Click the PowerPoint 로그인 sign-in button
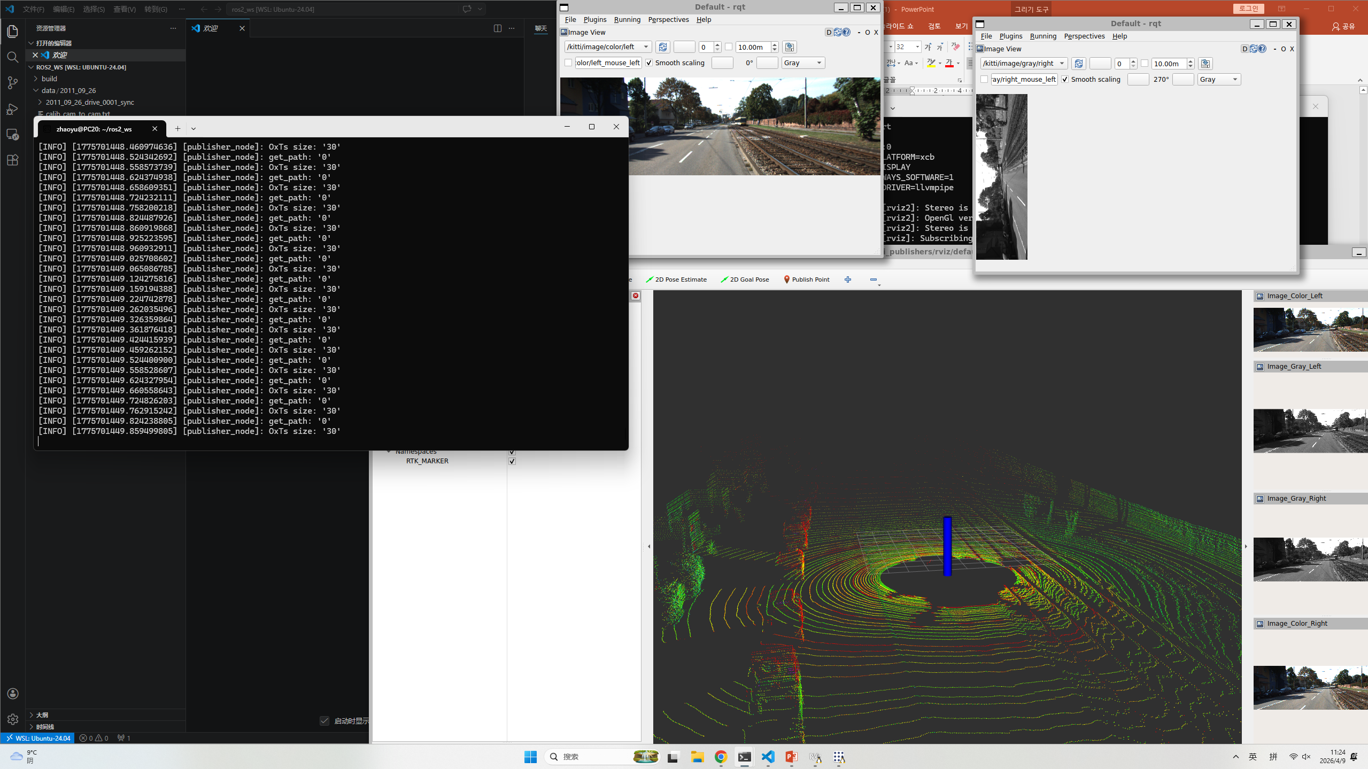Screen dimensions: 1368x769 [x=1249, y=9]
